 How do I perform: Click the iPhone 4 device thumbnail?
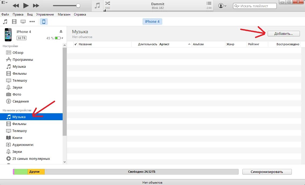(x=8, y=35)
